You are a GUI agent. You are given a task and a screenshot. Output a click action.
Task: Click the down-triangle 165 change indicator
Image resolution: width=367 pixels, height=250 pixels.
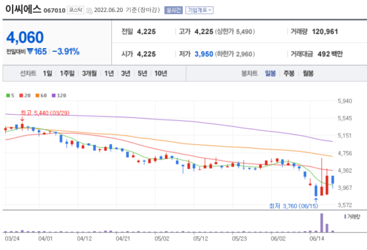[37, 51]
